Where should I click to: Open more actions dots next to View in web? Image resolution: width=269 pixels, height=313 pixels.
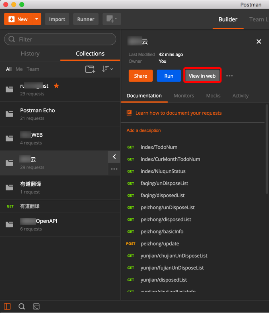[x=230, y=76]
